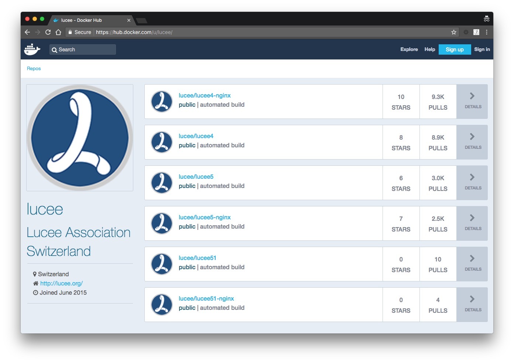Go to browser home page icon
This screenshot has height=363, width=514.
[58, 32]
